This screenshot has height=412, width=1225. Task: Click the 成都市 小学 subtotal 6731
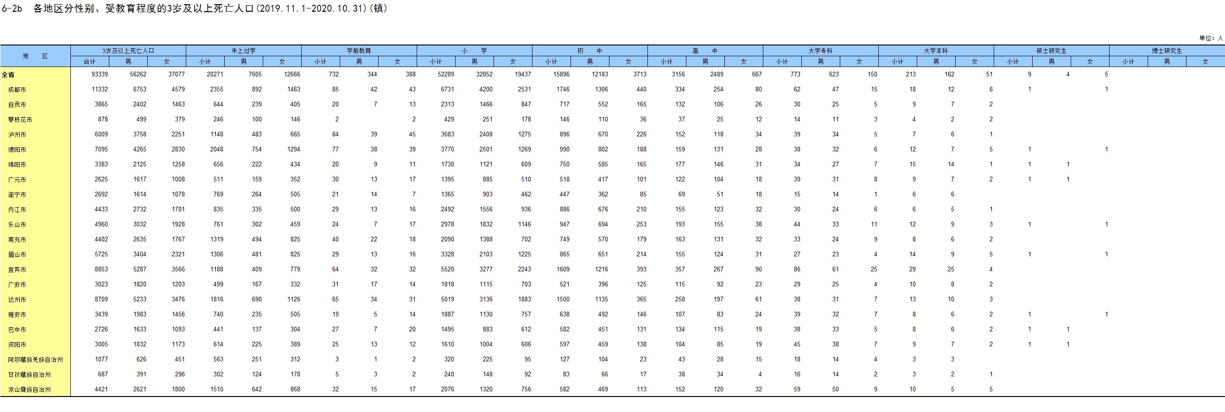[x=448, y=90]
